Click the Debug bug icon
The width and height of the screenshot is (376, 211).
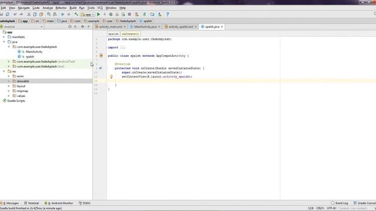(111, 14)
